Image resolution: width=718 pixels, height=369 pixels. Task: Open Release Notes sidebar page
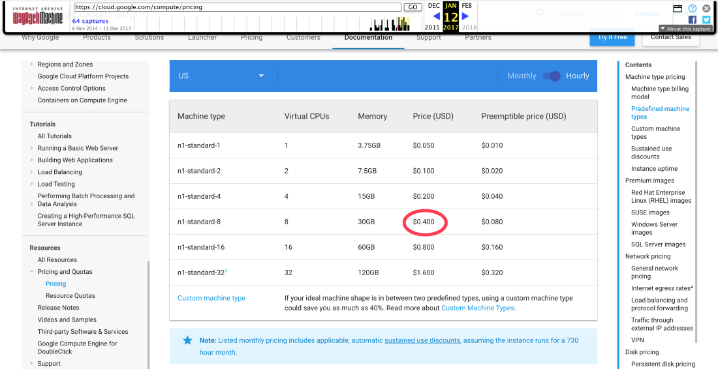(58, 308)
